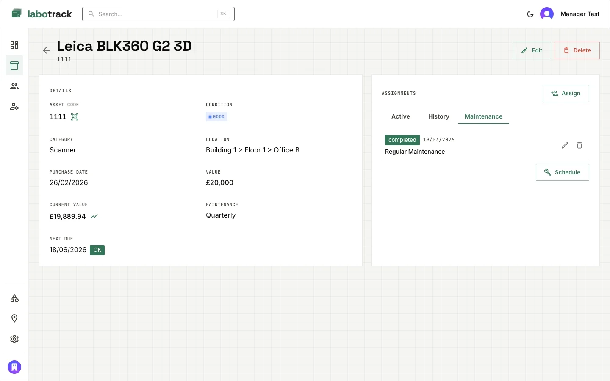This screenshot has width=610, height=381.
Task: Go back using the arrow icon
Action: [x=46, y=50]
